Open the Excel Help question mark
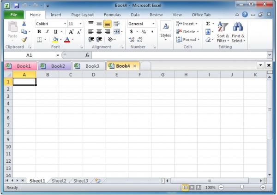The image size is (277, 195). (245, 14)
